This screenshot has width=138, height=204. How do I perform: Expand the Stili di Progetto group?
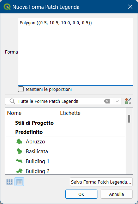(34, 123)
